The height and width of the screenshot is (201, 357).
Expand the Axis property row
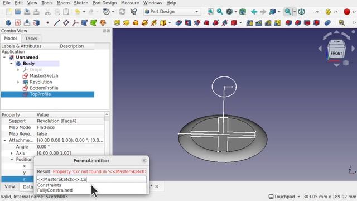click(x=12, y=153)
